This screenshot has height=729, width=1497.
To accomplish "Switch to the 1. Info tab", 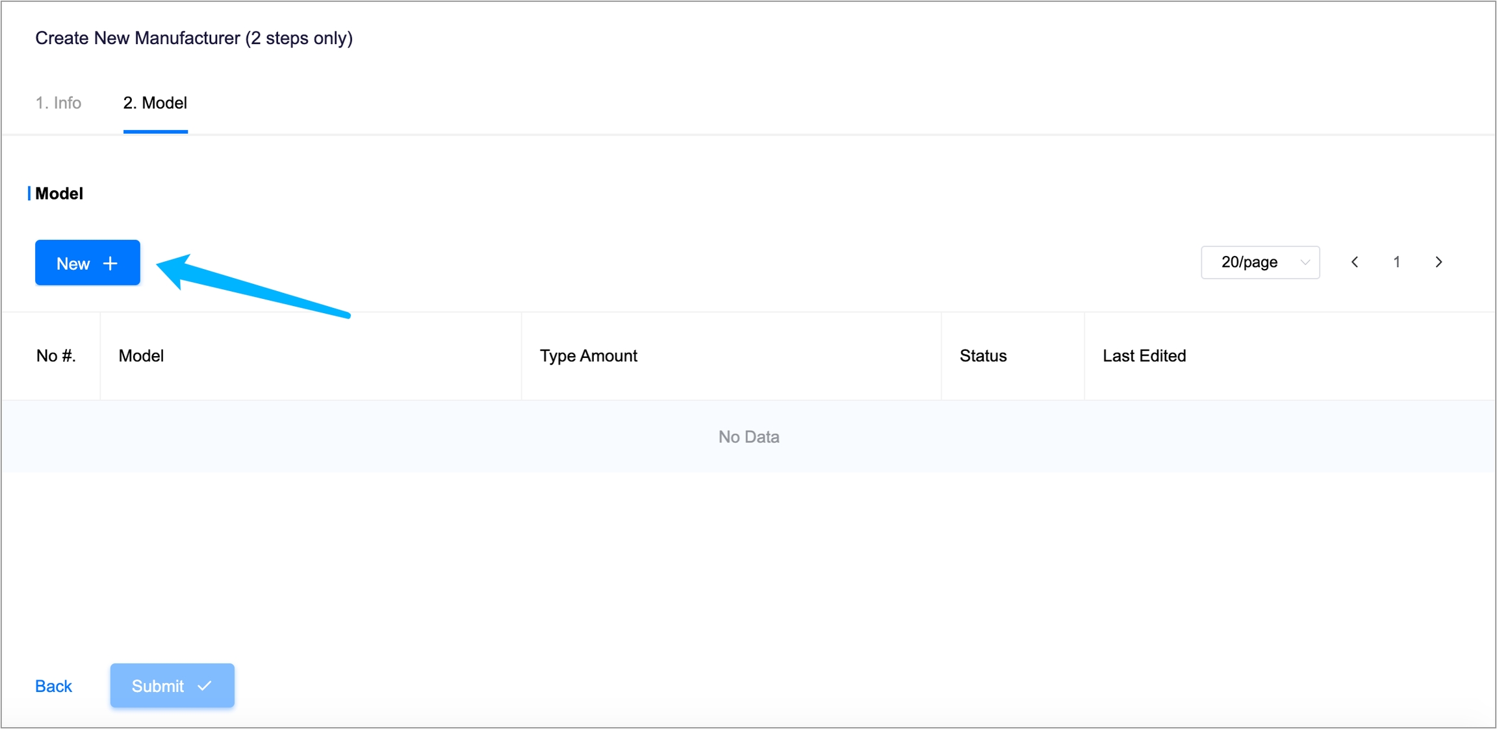I will pyautogui.click(x=58, y=103).
